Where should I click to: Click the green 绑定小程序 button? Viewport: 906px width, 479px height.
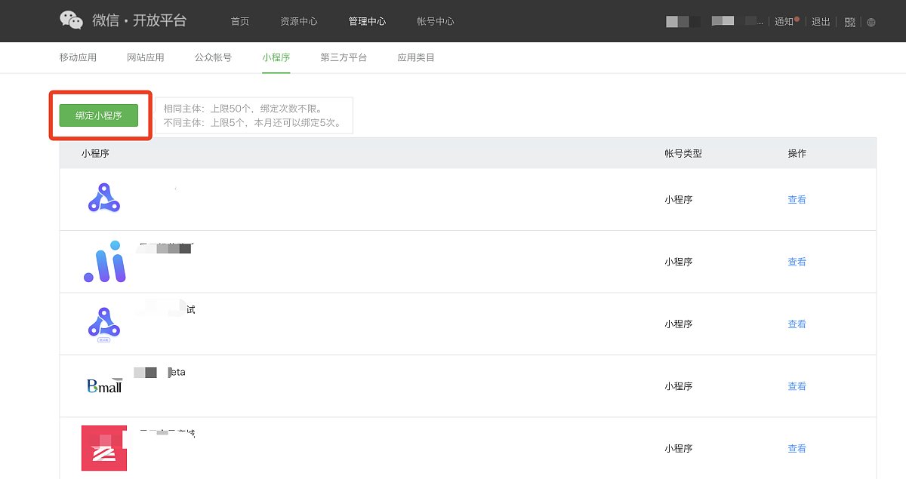(99, 115)
